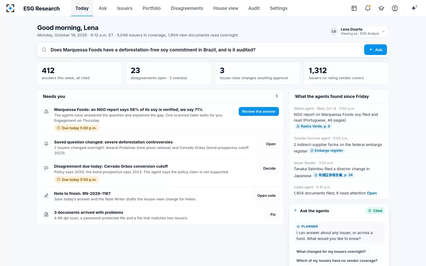This screenshot has height=266, width=426.
Task: Click the 3 house-view changes awaiting approval card
Action: (257, 73)
